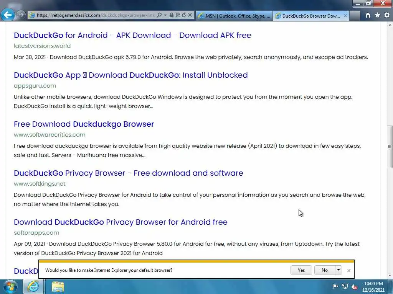The width and height of the screenshot is (393, 294).
Task: Click the www.softkings.net site address
Action: pyautogui.click(x=40, y=184)
